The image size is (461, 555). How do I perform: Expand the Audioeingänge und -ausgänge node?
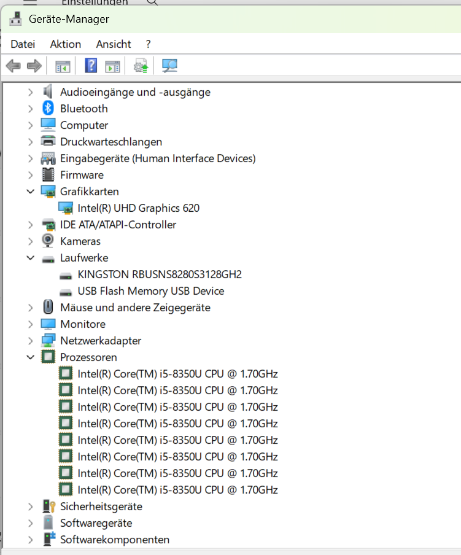click(x=31, y=92)
